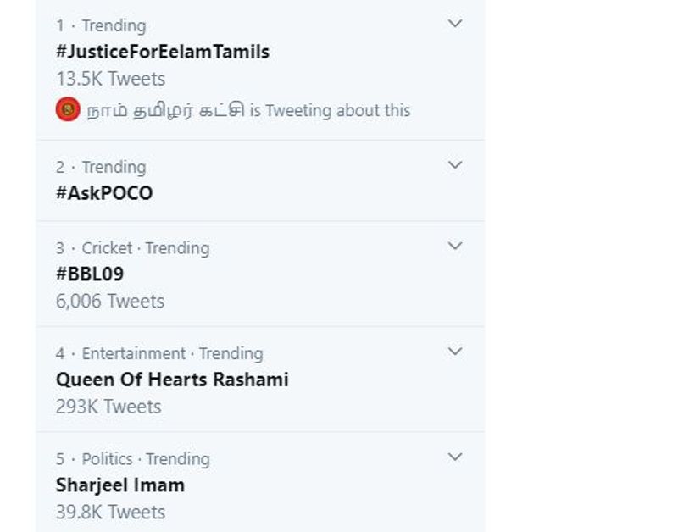Viewport: 678px width, 532px height.
Task: Click the 39.8K Tweets count
Action: point(110,512)
